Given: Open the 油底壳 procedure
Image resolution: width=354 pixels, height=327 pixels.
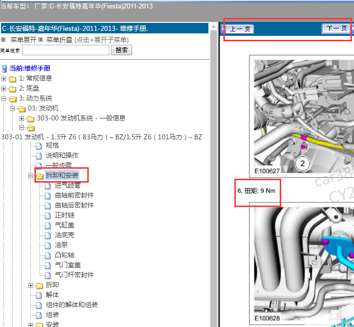Looking at the screenshot, I should [65, 235].
